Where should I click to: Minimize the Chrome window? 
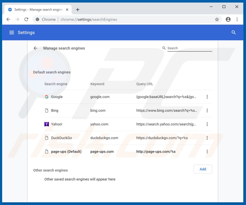(x=211, y=7)
